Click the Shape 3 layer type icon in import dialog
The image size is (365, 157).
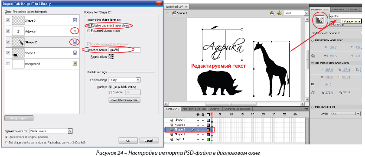[75, 20]
